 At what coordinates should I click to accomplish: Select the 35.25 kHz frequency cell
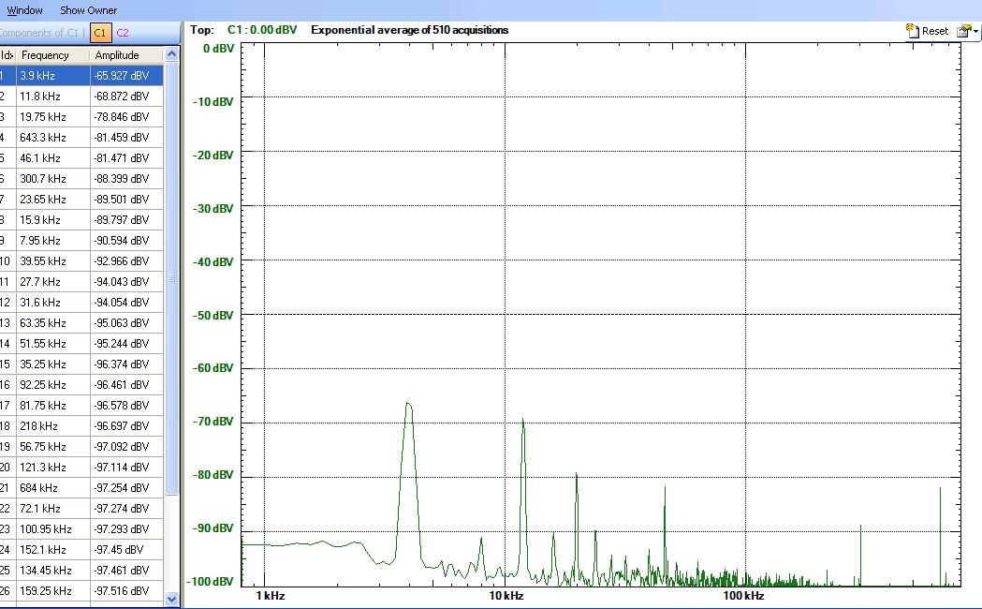tap(53, 364)
